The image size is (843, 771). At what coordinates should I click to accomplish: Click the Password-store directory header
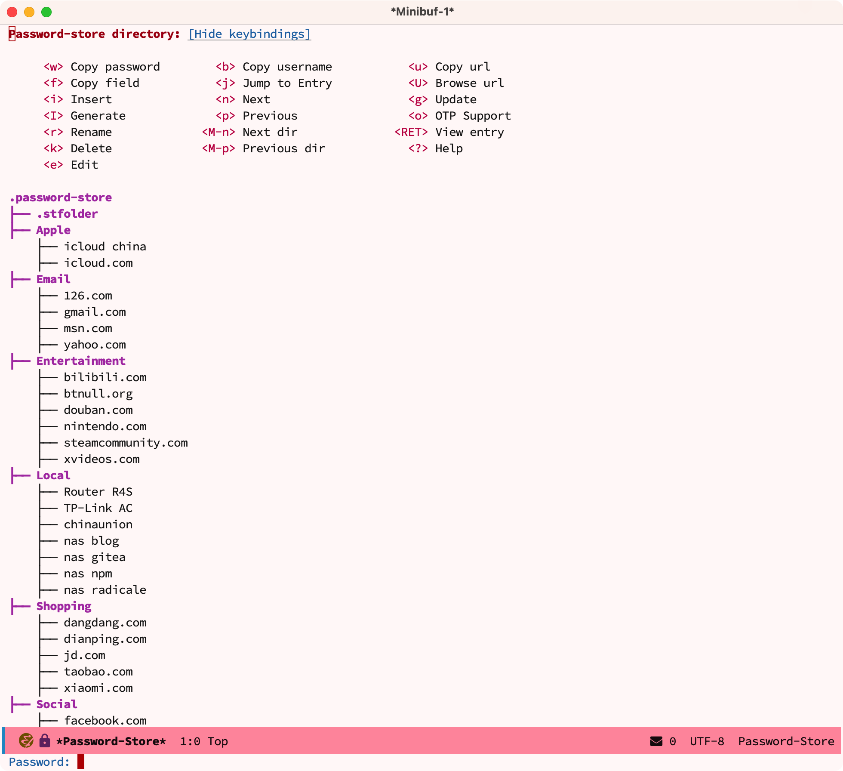click(95, 34)
